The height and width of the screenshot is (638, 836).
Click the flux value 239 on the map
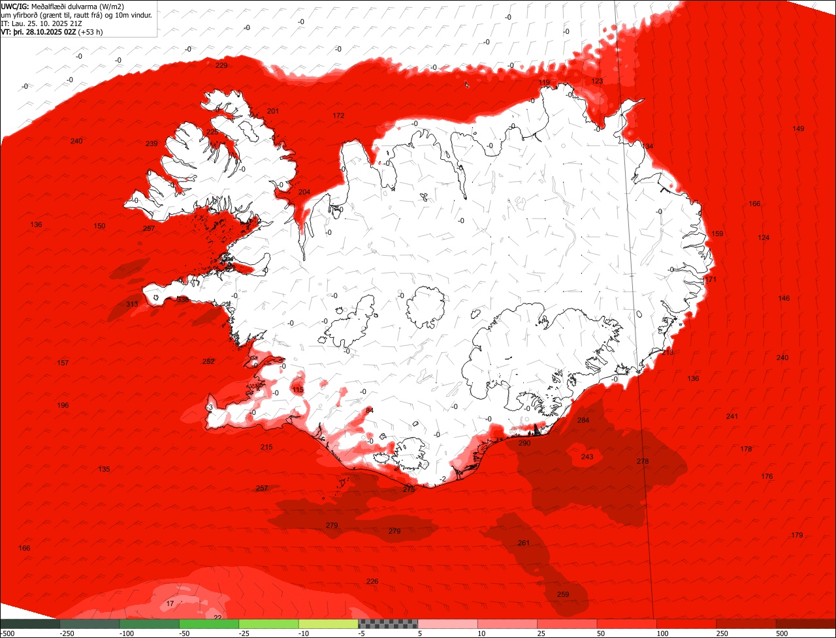click(152, 144)
